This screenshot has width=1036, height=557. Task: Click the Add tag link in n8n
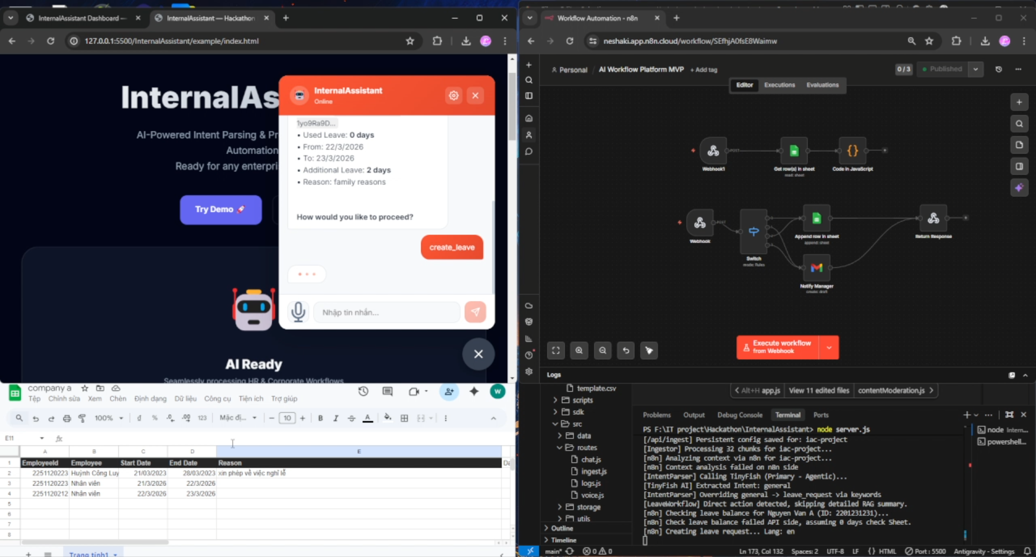pyautogui.click(x=704, y=70)
